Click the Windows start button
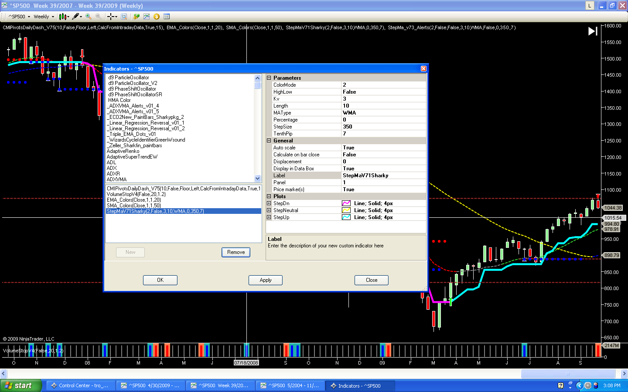This screenshot has height=392, width=628. [21, 385]
